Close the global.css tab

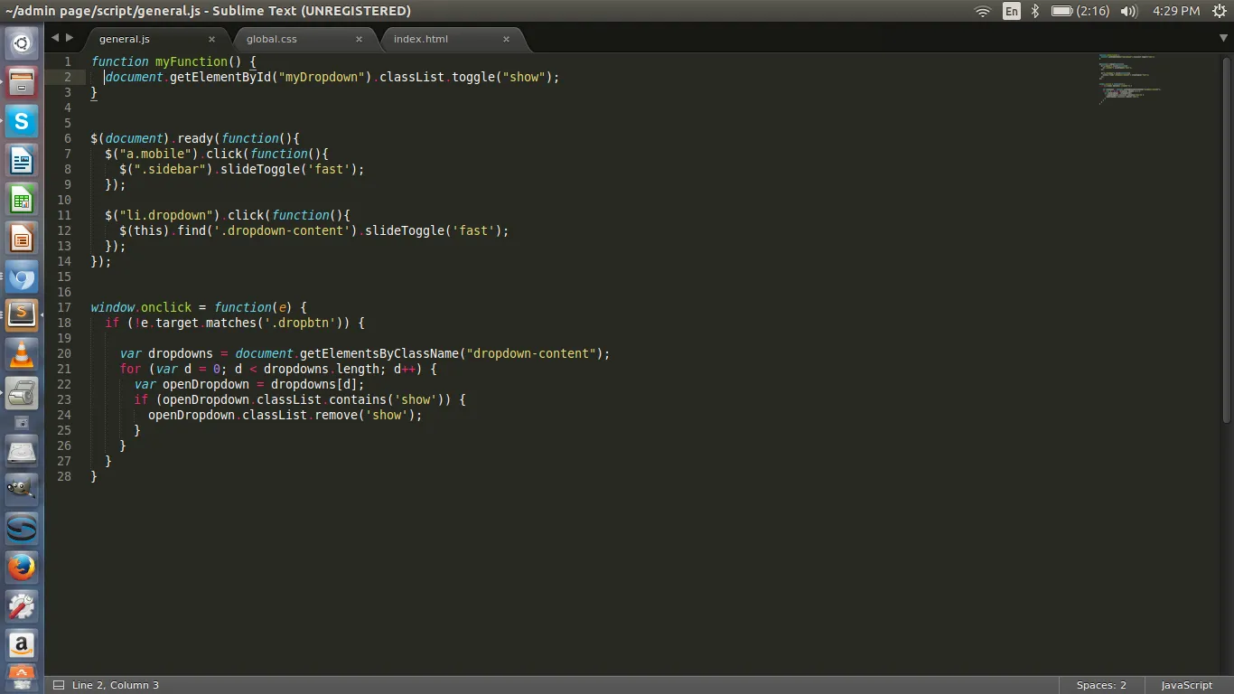point(359,39)
